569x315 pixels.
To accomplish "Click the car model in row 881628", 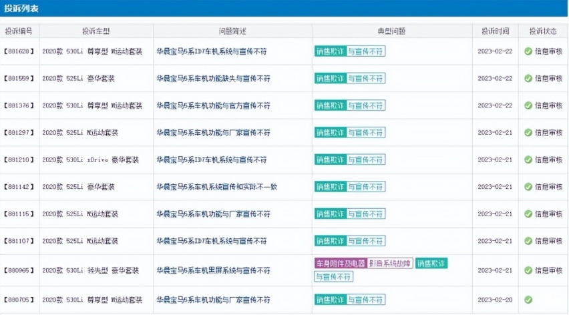I will pyautogui.click(x=92, y=51).
